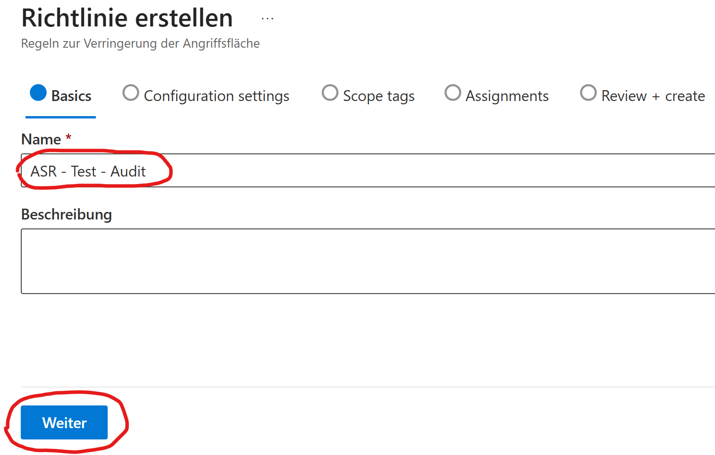Click the blue underline beneath Basics

60,117
